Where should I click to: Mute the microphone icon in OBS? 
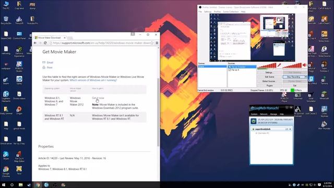[279, 65]
